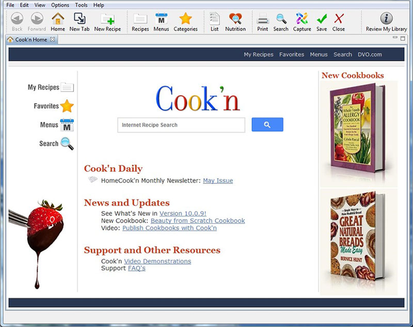
Task: Click the Forward navigation arrow icon
Action: [x=37, y=19]
